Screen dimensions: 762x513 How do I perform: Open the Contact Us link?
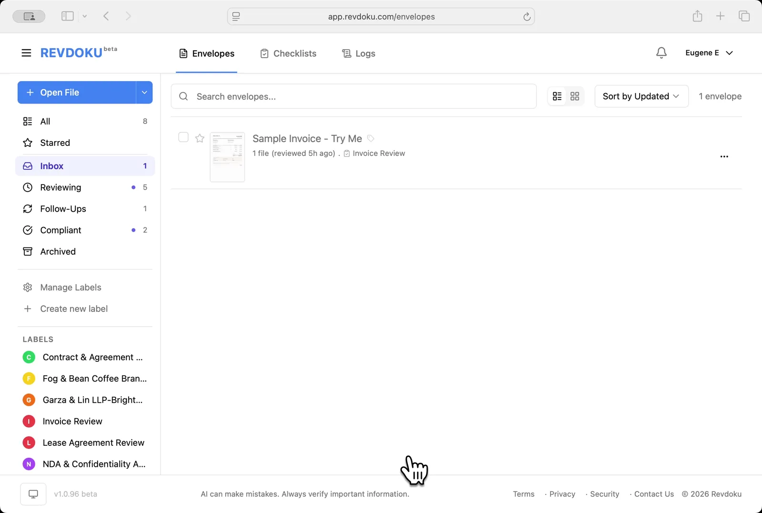coord(653,494)
